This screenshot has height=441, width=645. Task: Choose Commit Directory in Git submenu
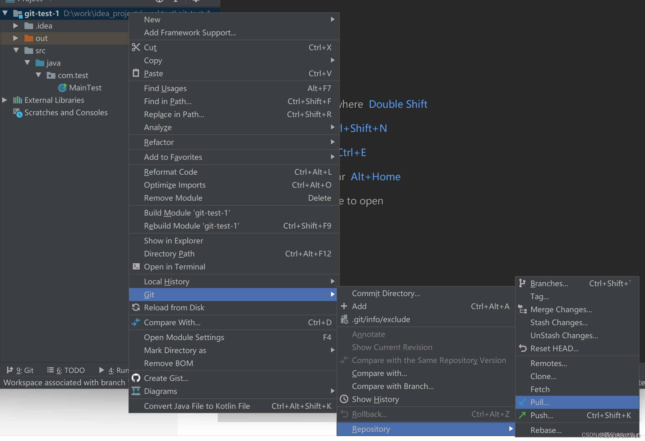426,293
